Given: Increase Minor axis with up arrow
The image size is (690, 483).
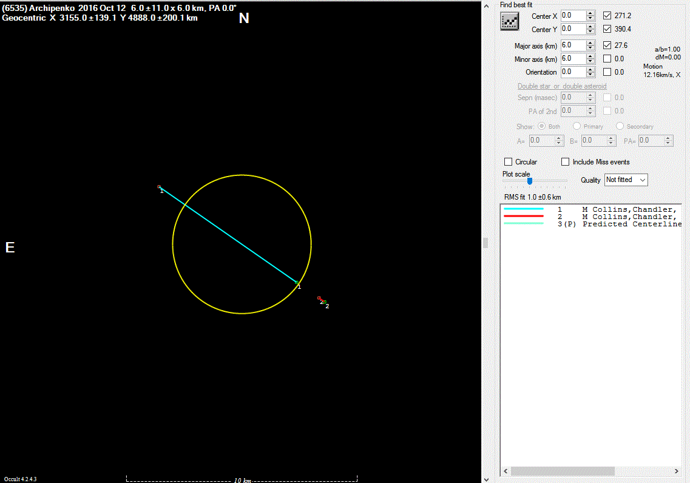Looking at the screenshot, I should point(590,56).
